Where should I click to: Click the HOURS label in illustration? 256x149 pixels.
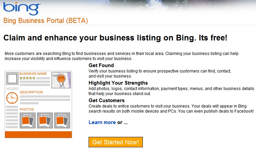[x=12, y=89]
